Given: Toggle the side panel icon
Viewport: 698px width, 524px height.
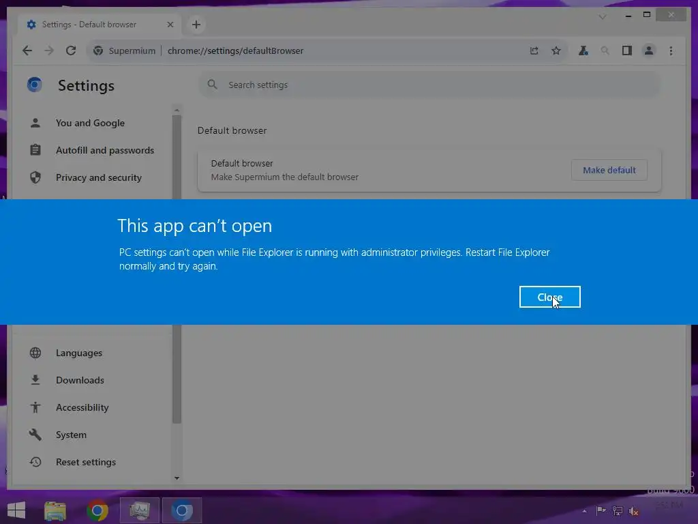Looking at the screenshot, I should coord(627,50).
